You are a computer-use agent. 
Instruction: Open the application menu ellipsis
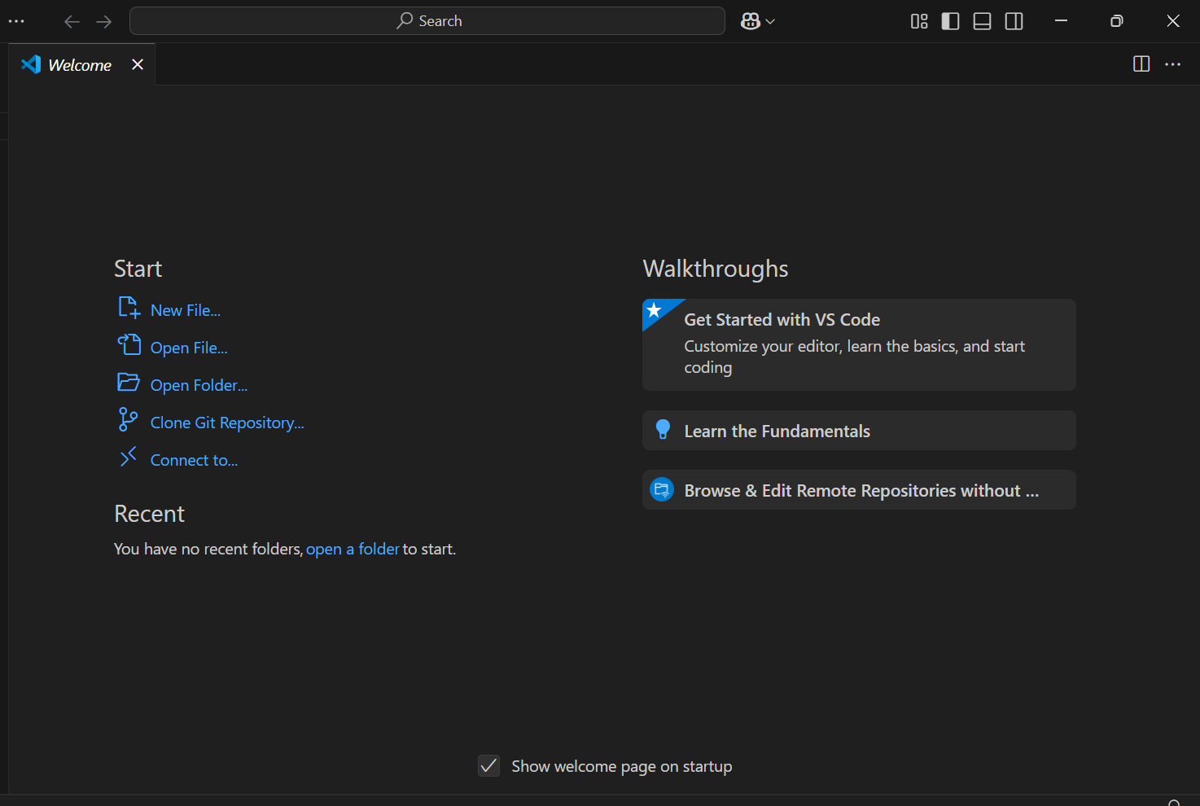pyautogui.click(x=16, y=21)
